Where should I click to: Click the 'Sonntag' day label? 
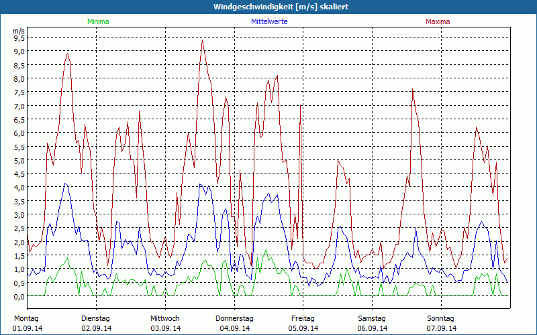[440, 319]
